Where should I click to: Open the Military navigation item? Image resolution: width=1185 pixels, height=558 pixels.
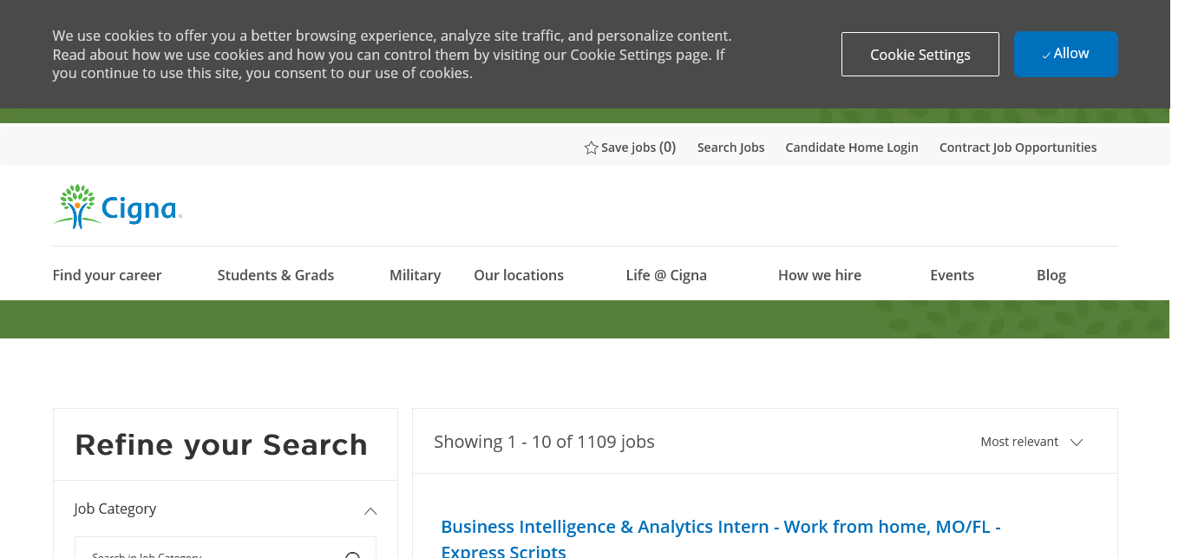415,275
